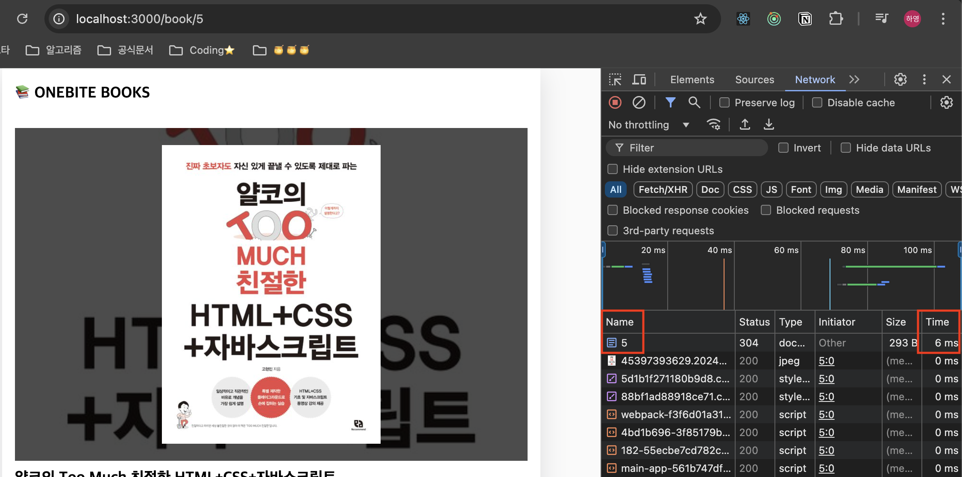Viewport: 962px width, 477px height.
Task: Toggle the network filter funnel icon
Action: [x=670, y=102]
